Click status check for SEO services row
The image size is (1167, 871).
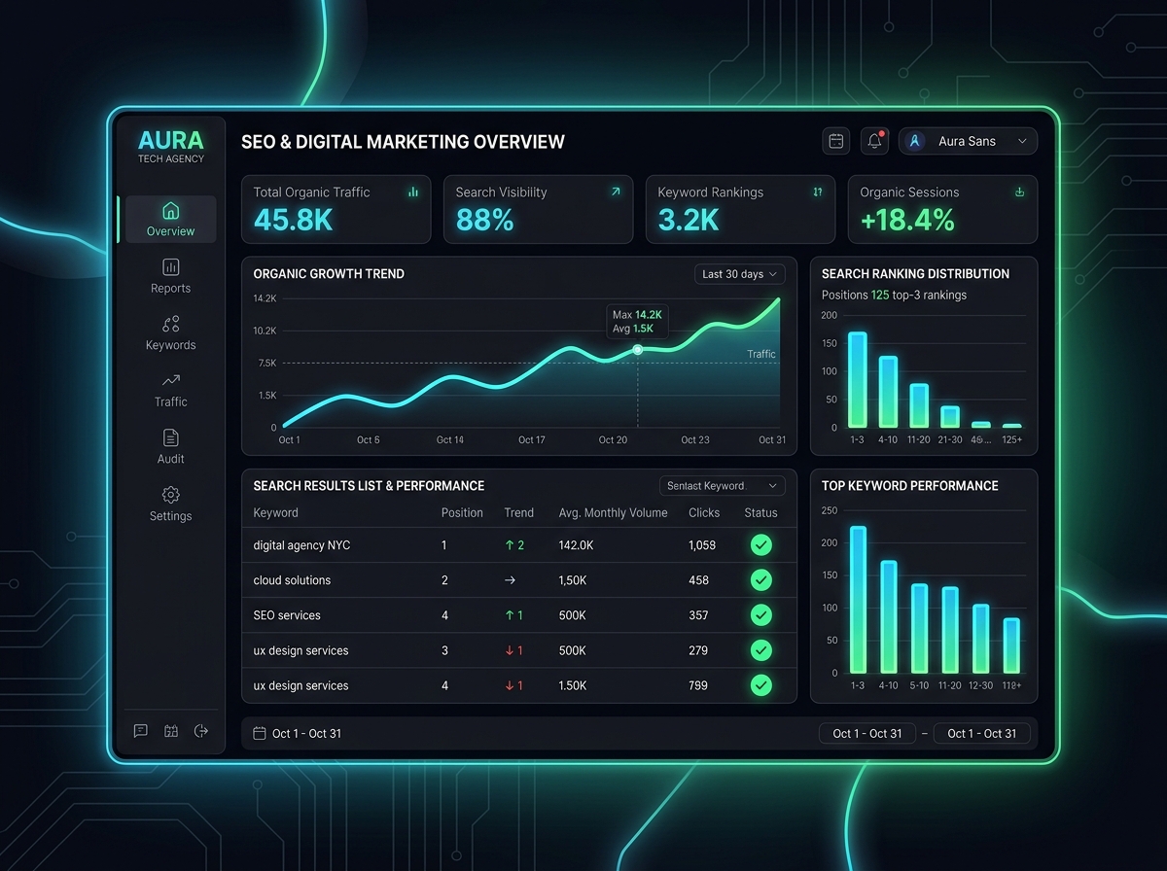[x=761, y=615]
